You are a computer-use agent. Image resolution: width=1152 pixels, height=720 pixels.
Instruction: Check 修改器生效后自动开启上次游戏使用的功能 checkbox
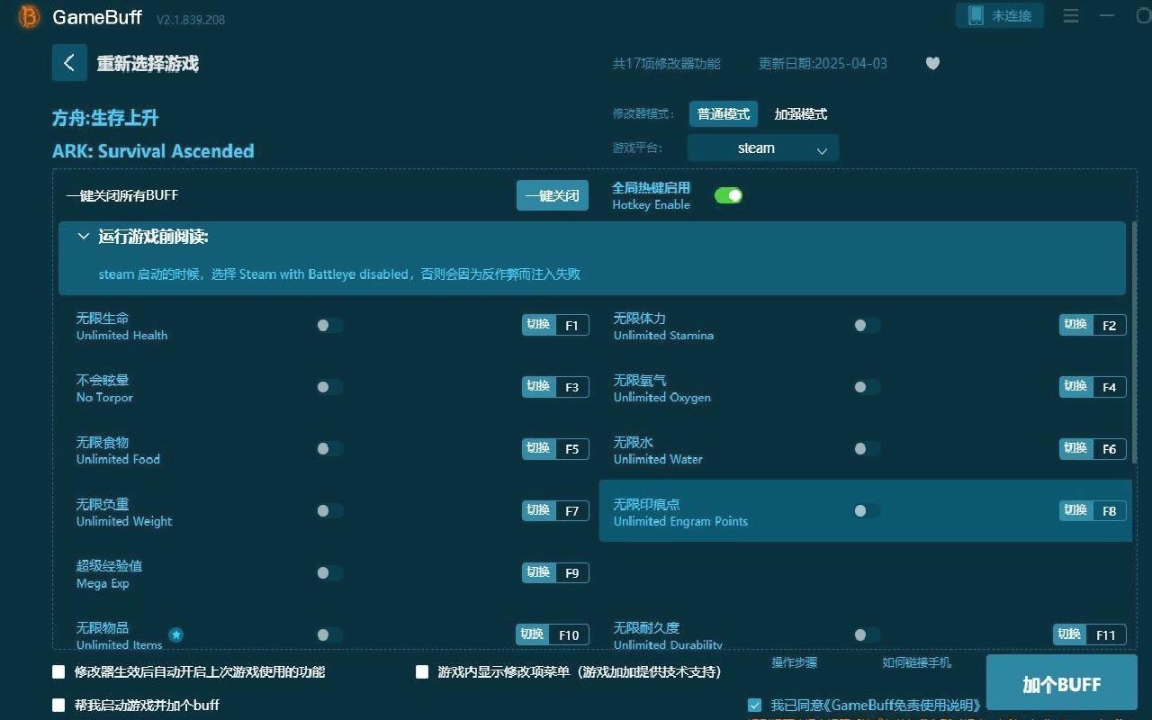[x=58, y=671]
